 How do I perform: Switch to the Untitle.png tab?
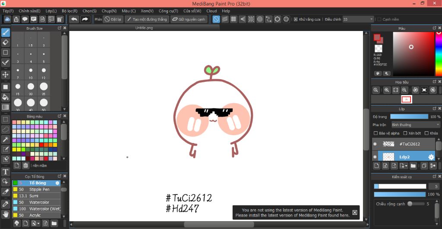coord(144,28)
